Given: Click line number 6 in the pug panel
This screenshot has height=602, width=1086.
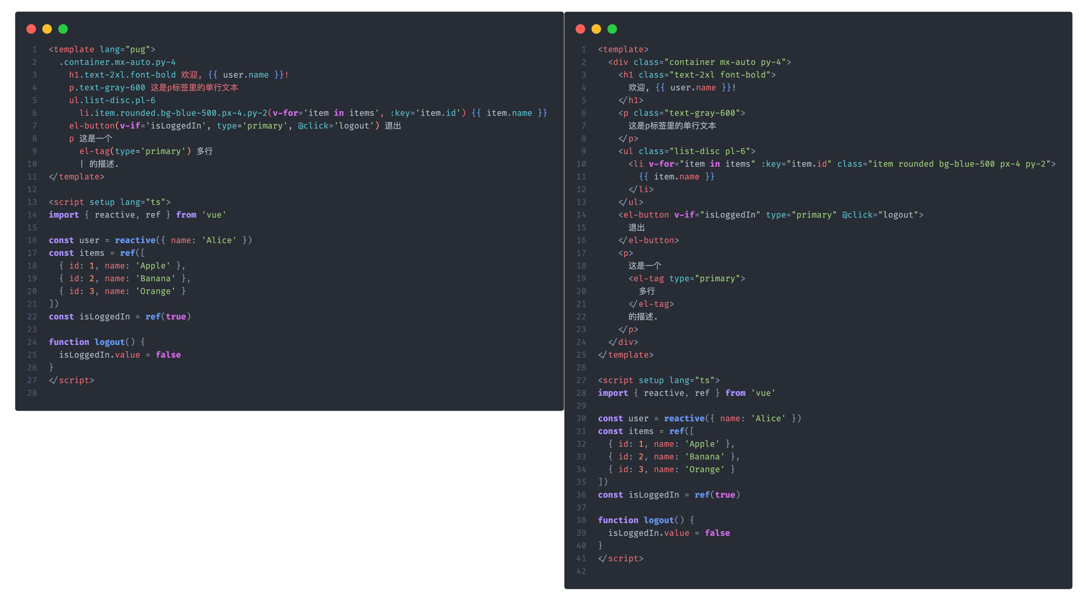Looking at the screenshot, I should pos(34,113).
